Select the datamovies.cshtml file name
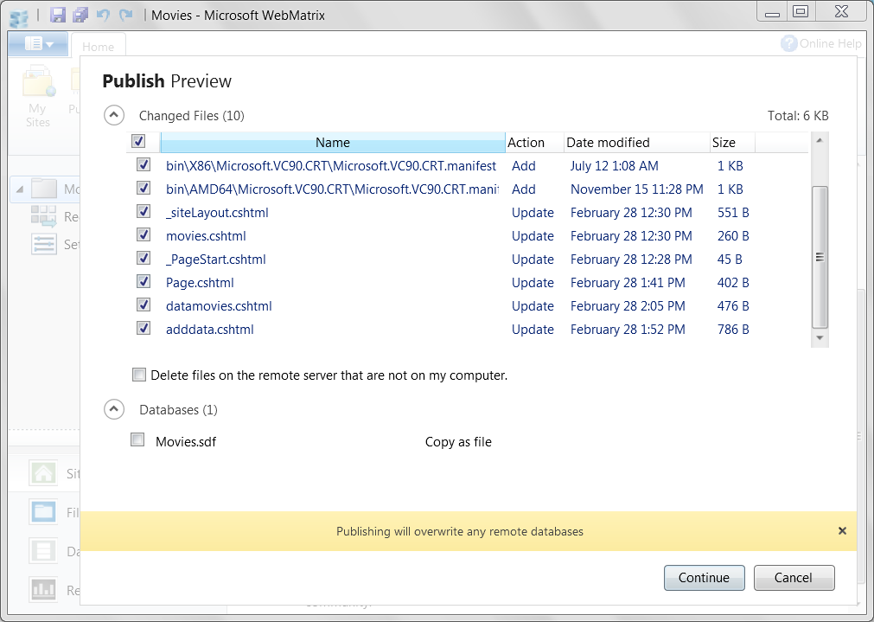Viewport: 874px width, 622px height. click(219, 306)
